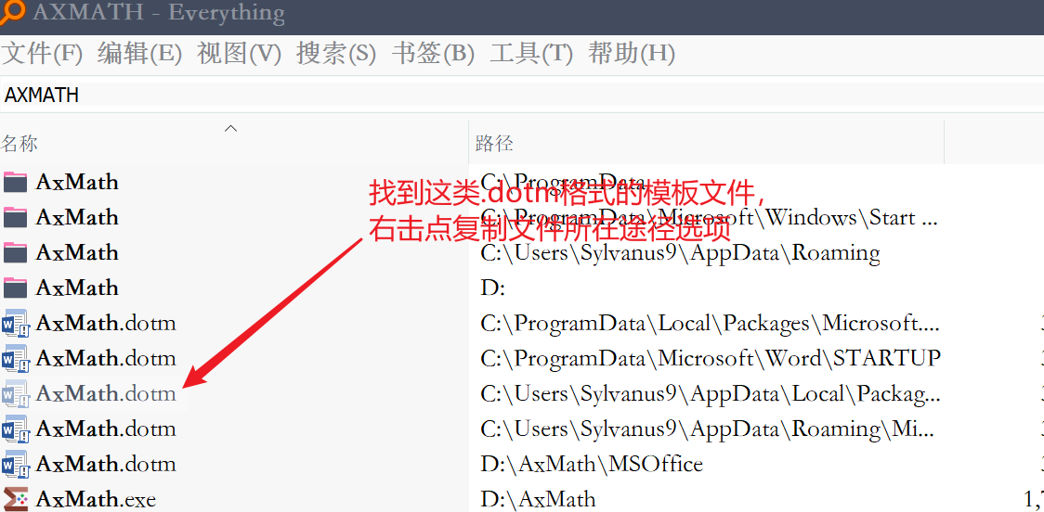The width and height of the screenshot is (1044, 512).
Task: Select AxMath folder located at D:
Action: click(x=77, y=288)
